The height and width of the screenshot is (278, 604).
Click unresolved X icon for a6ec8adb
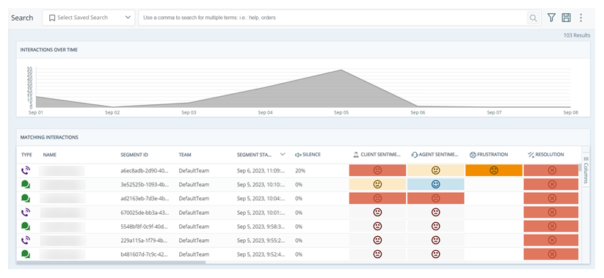pyautogui.click(x=552, y=170)
